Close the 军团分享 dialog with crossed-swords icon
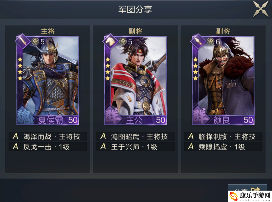The width and height of the screenshot is (272, 202). pyautogui.click(x=261, y=9)
